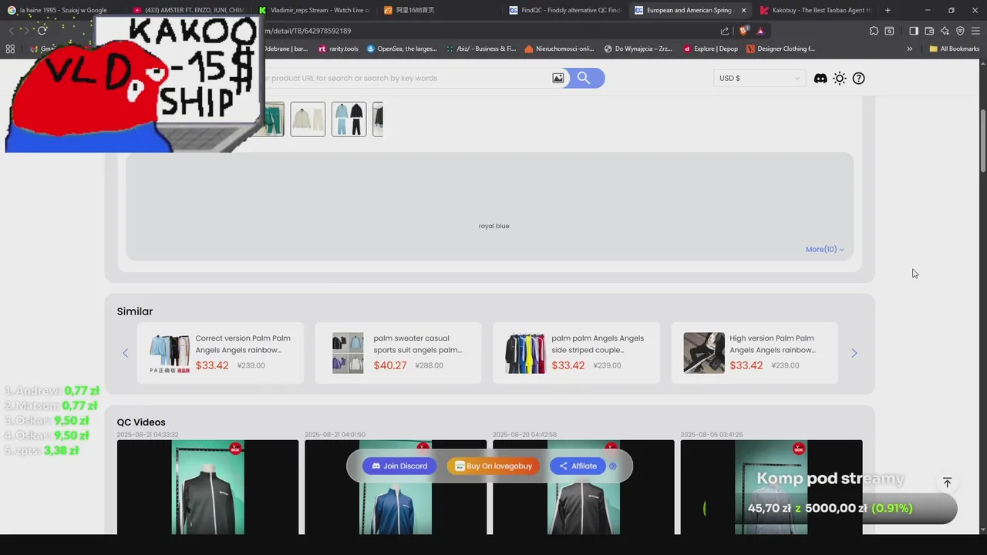
Task: Select the cream tracksuit color thumbnail
Action: click(308, 119)
